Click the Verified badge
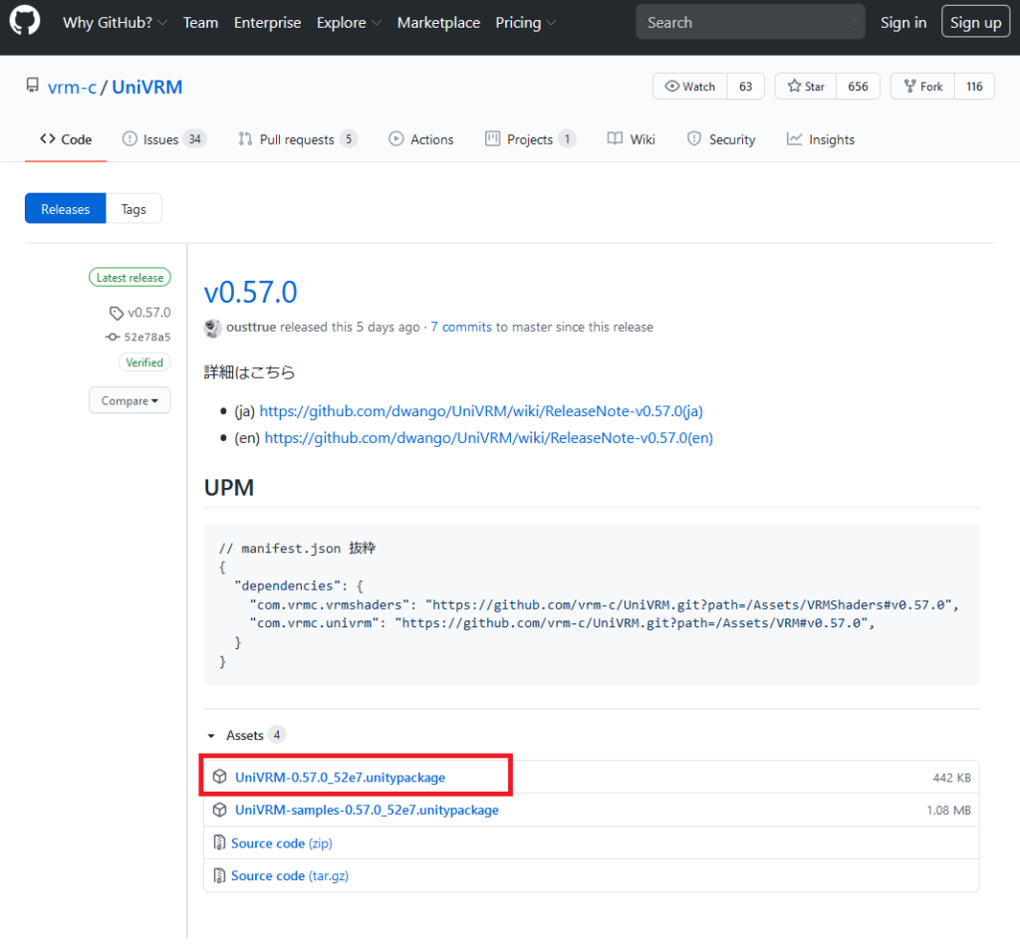The width and height of the screenshot is (1020, 951). point(144,362)
